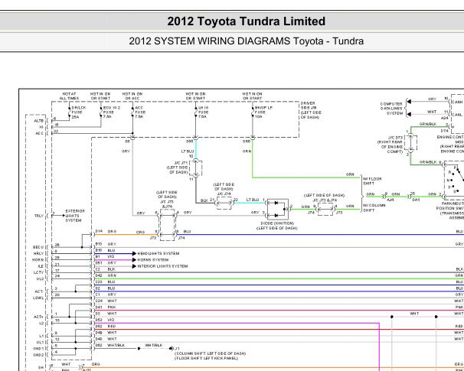The width and height of the screenshot is (464, 371).
Task: Click the 'J/C J71' junction connector label
Action: point(181,163)
